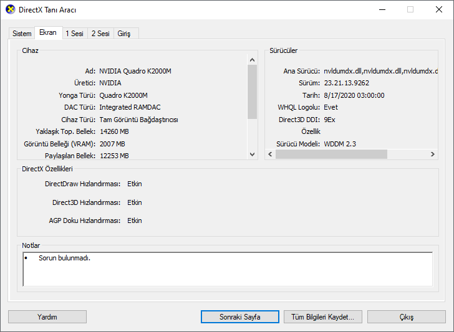Click the Sonraki Sayfa button
454x332 pixels.
239,317
